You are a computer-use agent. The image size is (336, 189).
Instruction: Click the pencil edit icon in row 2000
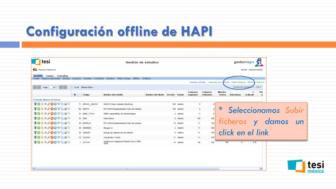click(49, 118)
